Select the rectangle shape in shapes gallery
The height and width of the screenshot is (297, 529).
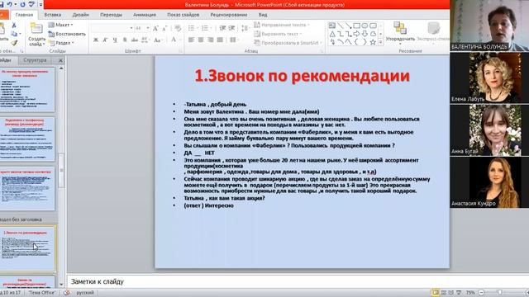pyautogui.click(x=356, y=26)
